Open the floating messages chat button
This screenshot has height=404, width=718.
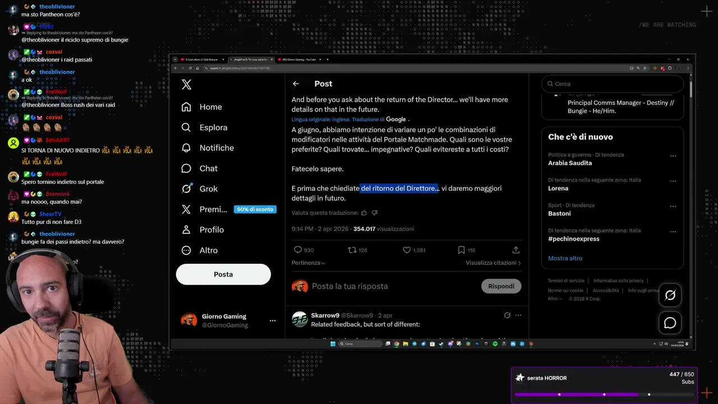click(x=670, y=323)
